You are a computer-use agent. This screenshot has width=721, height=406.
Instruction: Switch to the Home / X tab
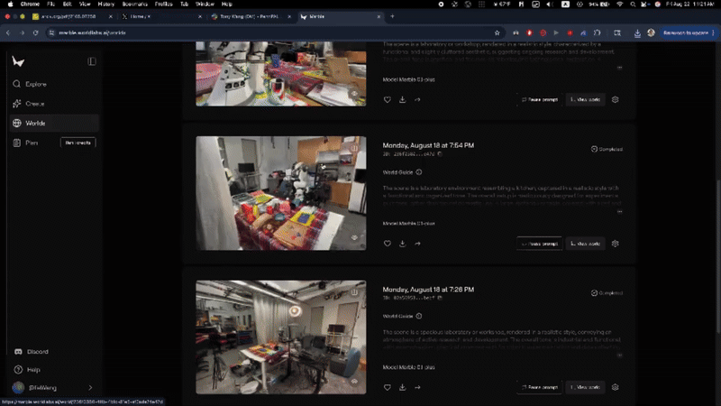click(x=162, y=16)
